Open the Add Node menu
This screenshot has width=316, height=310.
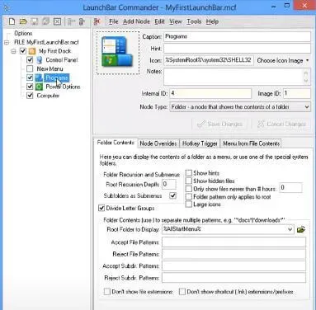136,21
